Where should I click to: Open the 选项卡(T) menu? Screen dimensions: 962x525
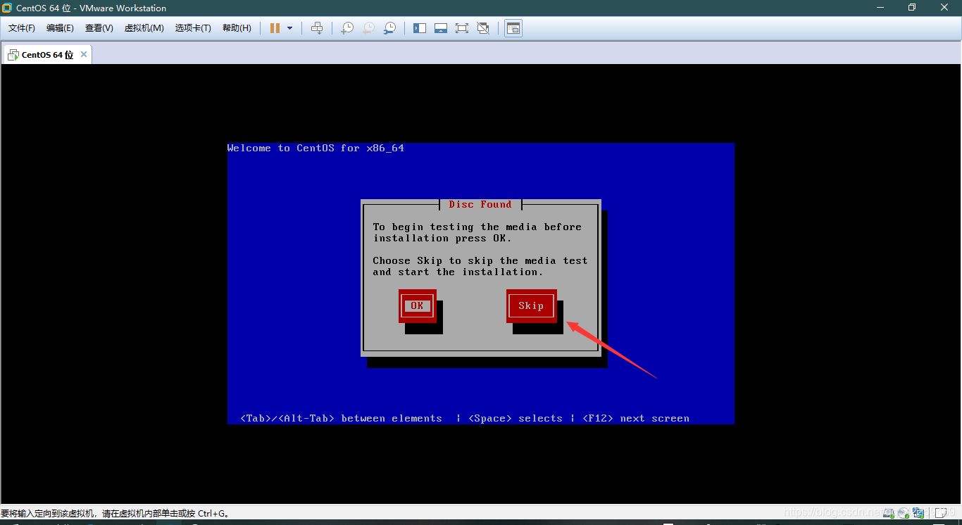194,28
